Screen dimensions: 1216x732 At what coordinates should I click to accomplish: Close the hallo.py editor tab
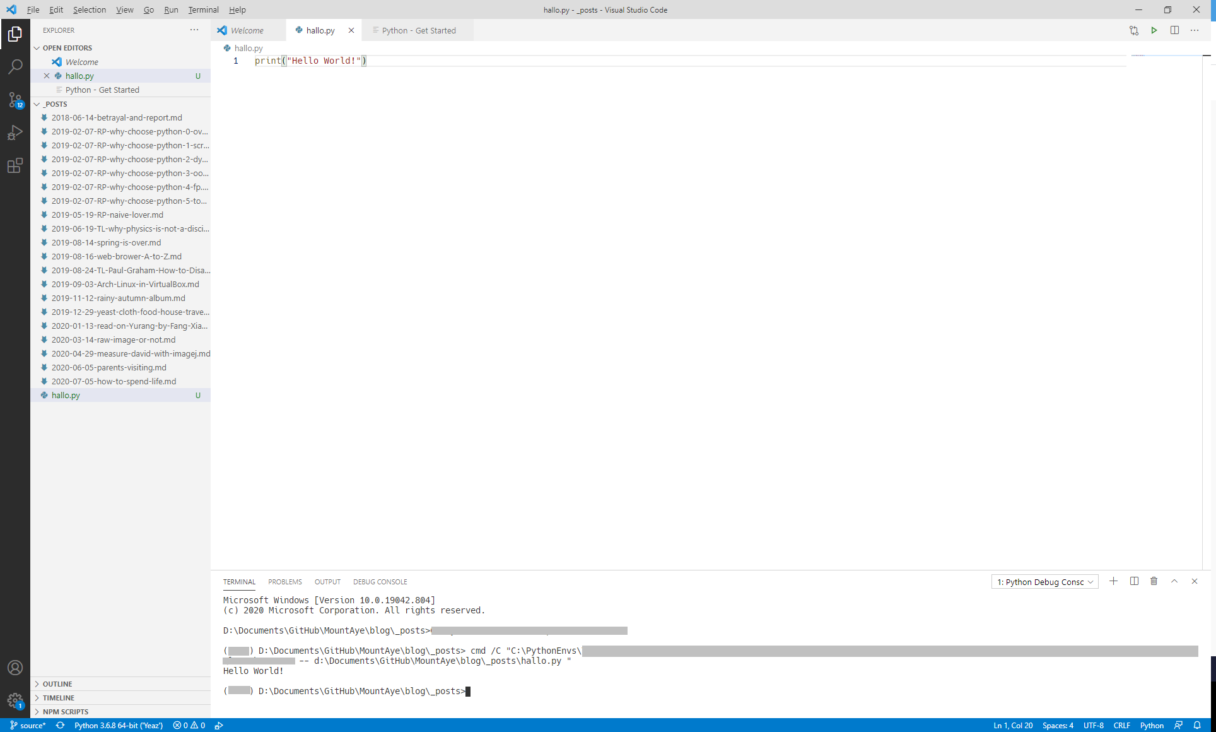(x=351, y=30)
